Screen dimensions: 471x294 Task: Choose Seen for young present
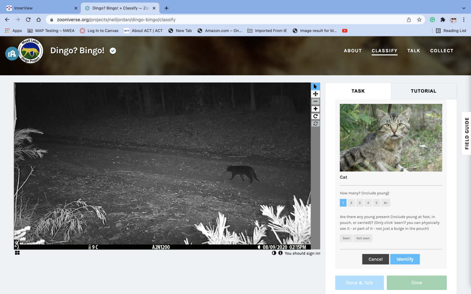pos(346,238)
